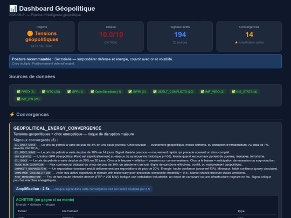This screenshot has height=218, width=291.
Task: Click the check icon on IMF_IFS badge
Action: [x=18, y=99]
